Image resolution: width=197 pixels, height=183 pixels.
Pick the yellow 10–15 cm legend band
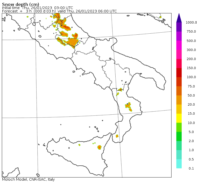tap(179, 118)
